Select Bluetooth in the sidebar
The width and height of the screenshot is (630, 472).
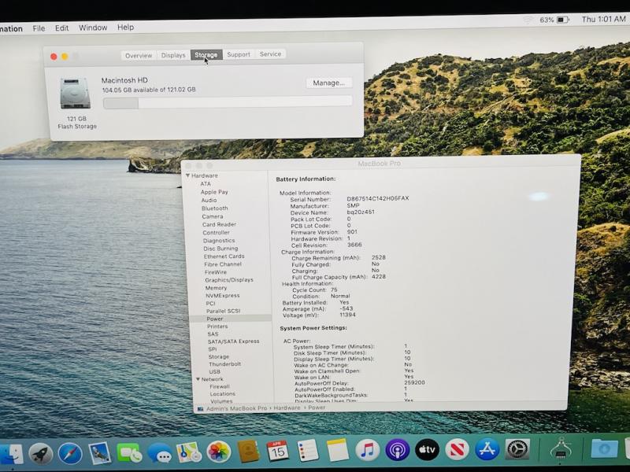(x=214, y=208)
